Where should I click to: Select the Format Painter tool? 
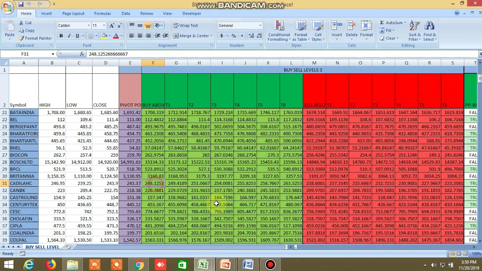pos(35,38)
